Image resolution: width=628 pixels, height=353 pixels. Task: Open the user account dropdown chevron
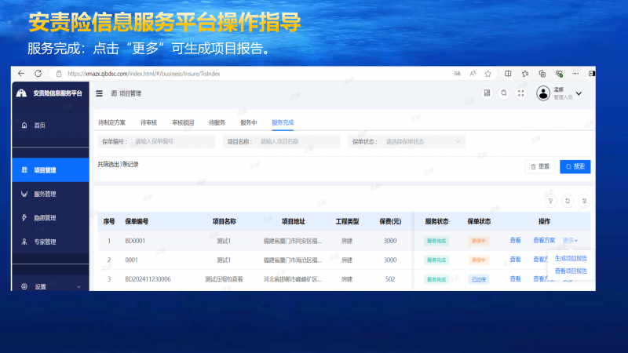coord(579,93)
